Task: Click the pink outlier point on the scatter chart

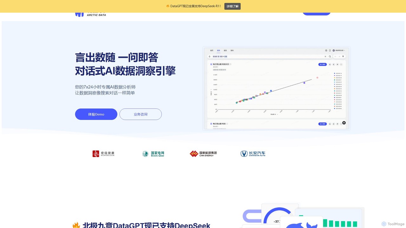Action: 317,78
